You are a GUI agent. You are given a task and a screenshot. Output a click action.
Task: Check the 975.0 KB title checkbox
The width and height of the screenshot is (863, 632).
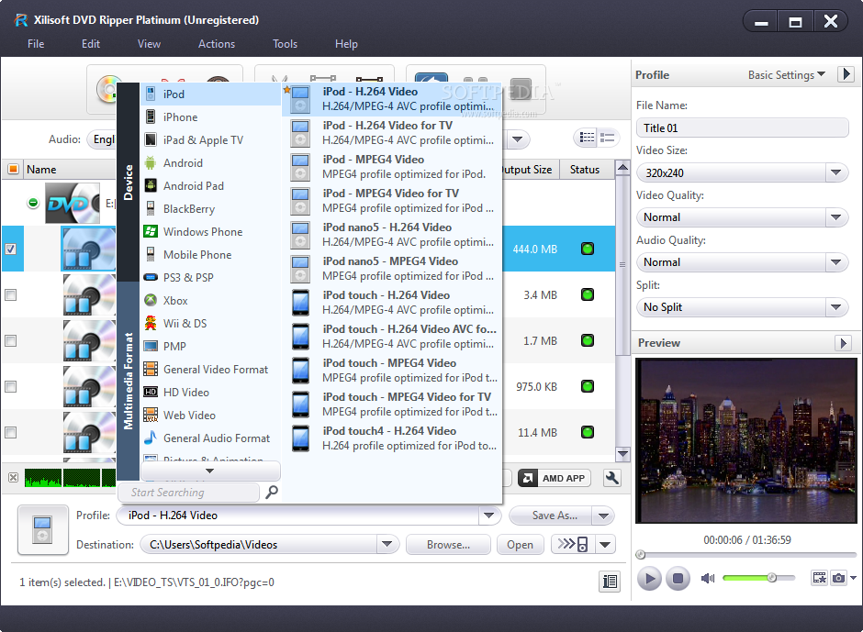coord(10,387)
